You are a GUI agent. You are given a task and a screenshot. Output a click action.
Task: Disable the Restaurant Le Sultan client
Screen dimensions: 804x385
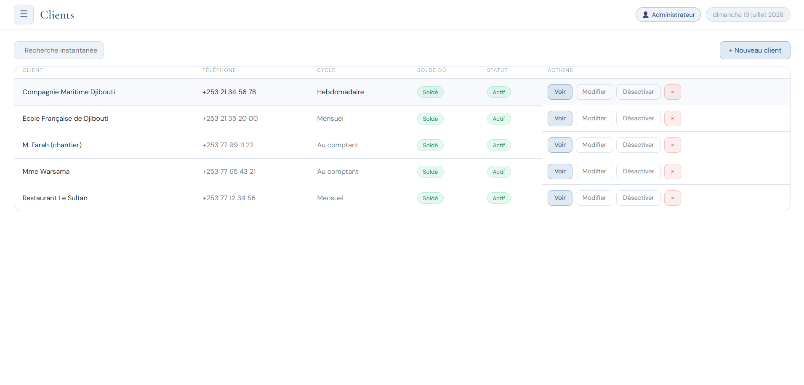(638, 198)
